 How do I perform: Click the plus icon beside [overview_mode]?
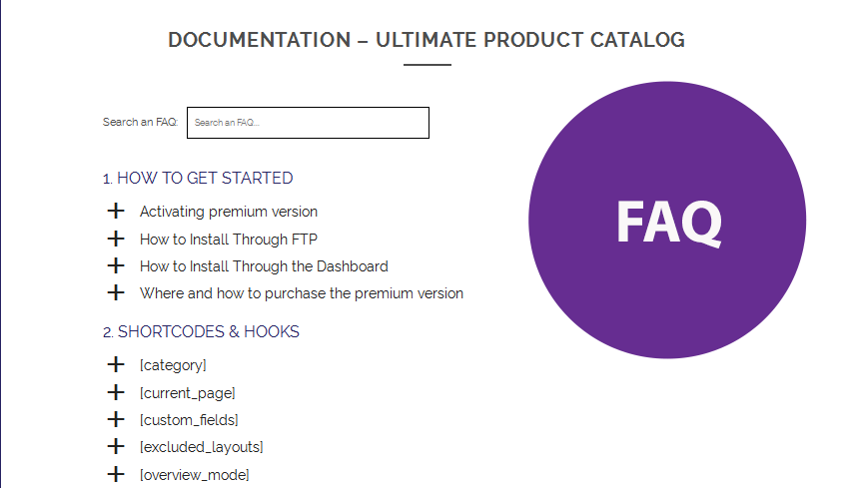pos(116,474)
